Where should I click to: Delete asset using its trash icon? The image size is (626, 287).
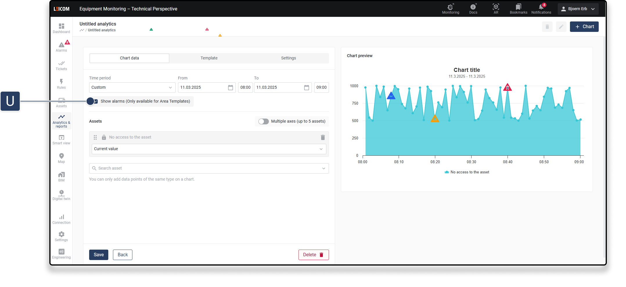(x=323, y=137)
